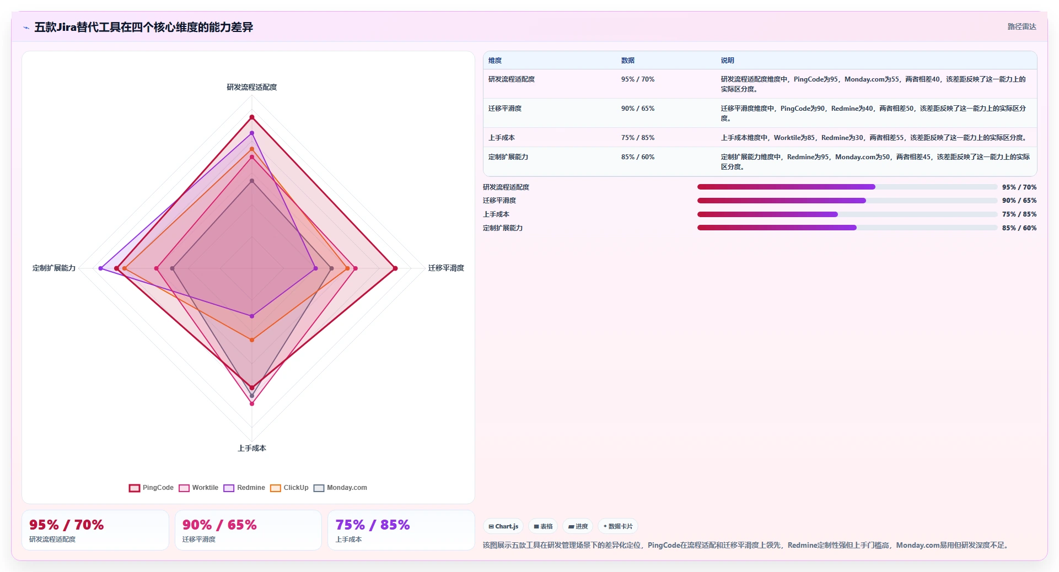Click the 表格 tag chip
Image resolution: width=1059 pixels, height=572 pixels.
[x=543, y=526]
